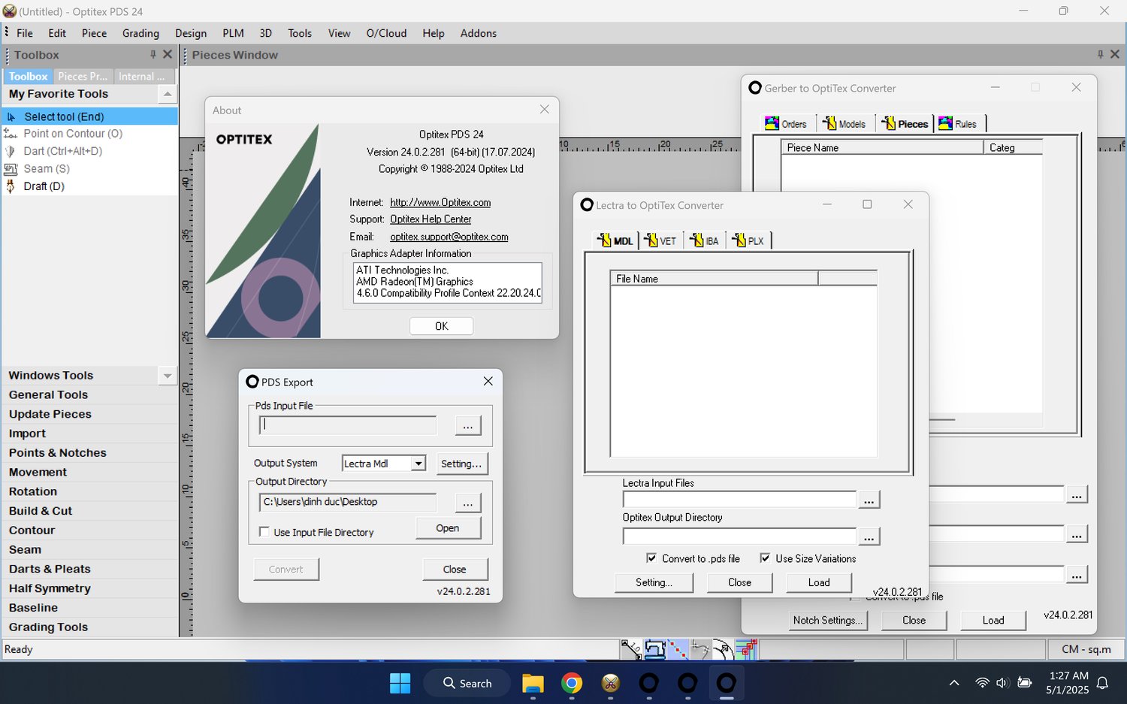
Task: Toggle the red dotted diagonal line status icon
Action: (x=678, y=649)
